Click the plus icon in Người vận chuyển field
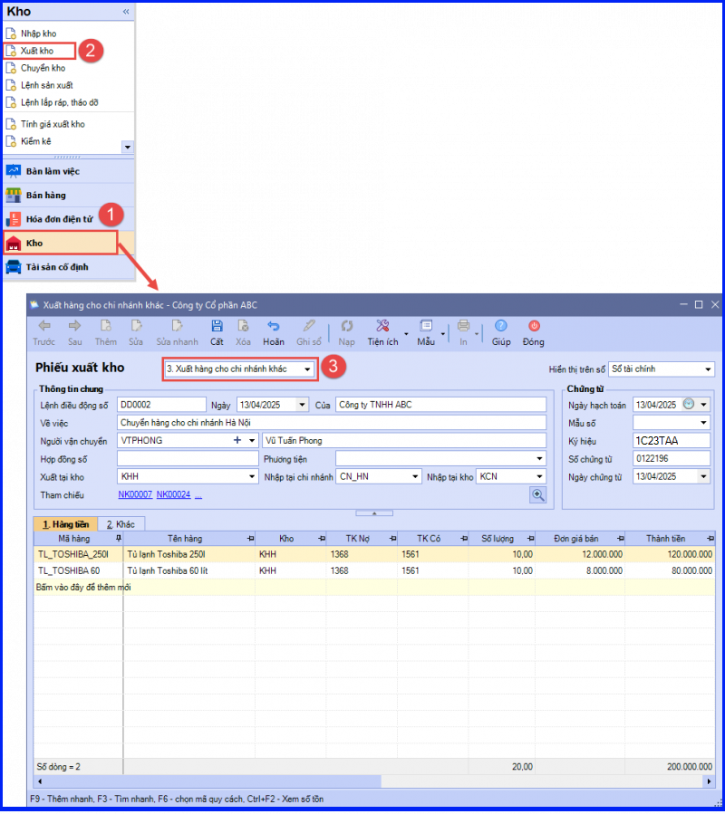 point(237,440)
